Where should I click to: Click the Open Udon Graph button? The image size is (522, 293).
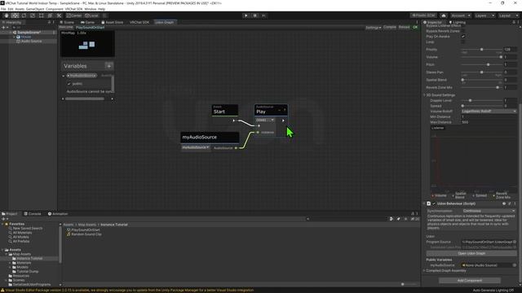pos(471,253)
